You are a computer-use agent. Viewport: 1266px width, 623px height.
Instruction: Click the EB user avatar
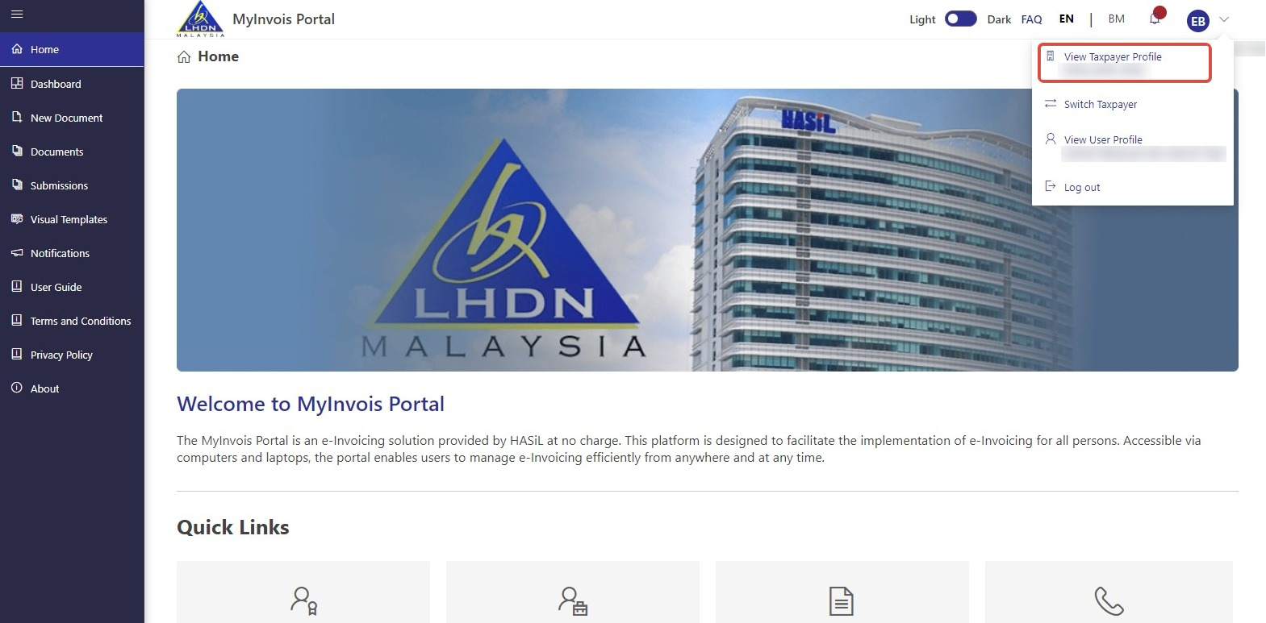click(1198, 21)
